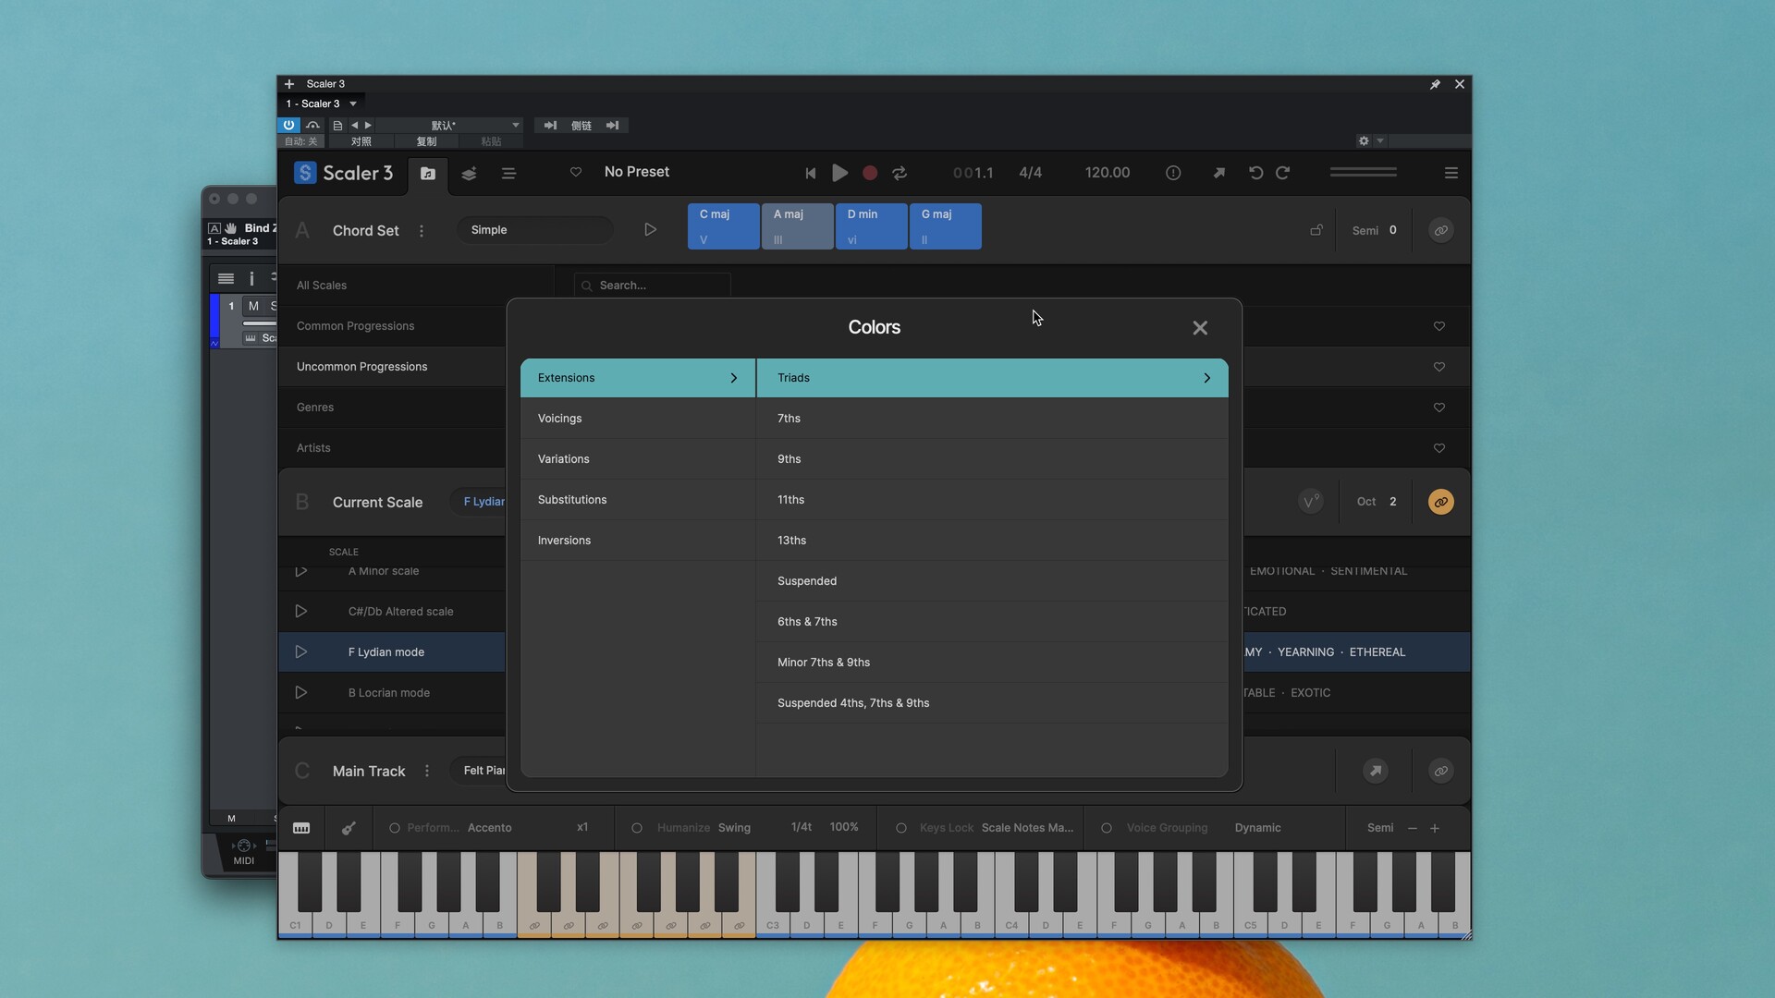1775x998 pixels.
Task: Select Voicings in Colors list
Action: [x=638, y=419]
